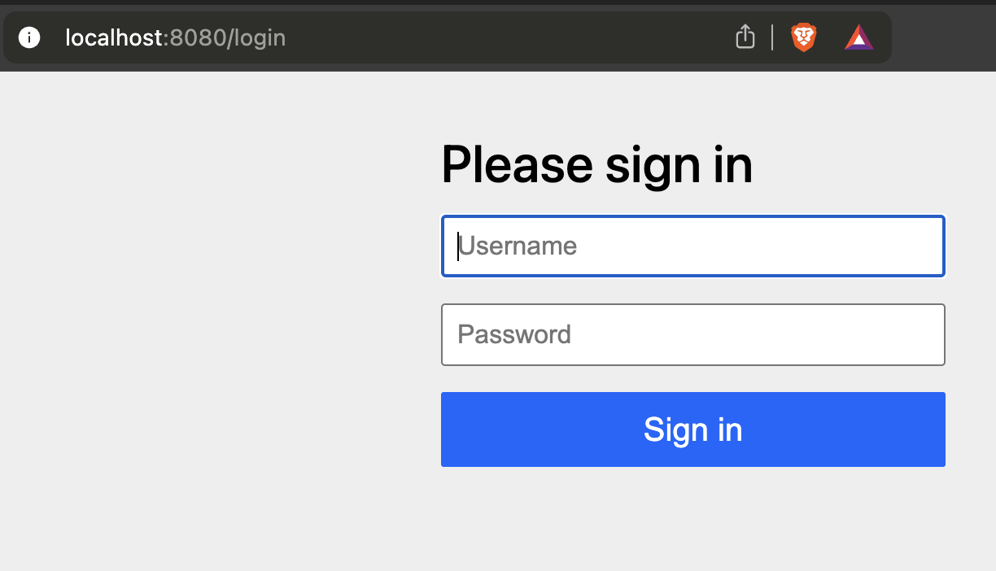Click the site information icon
Viewport: 996px width, 571px height.
tap(29, 37)
